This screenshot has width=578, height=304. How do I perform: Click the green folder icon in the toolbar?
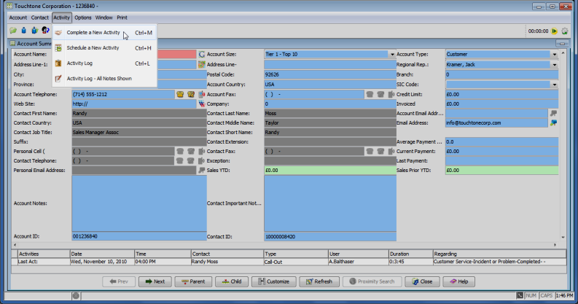click(13, 31)
